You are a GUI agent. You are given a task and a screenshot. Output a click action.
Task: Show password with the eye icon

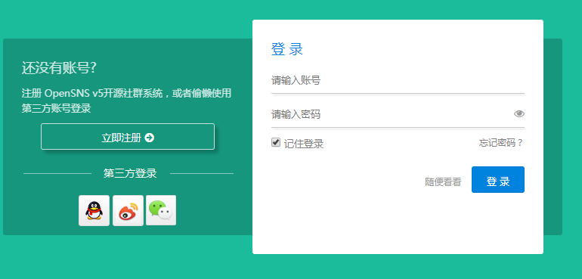519,113
